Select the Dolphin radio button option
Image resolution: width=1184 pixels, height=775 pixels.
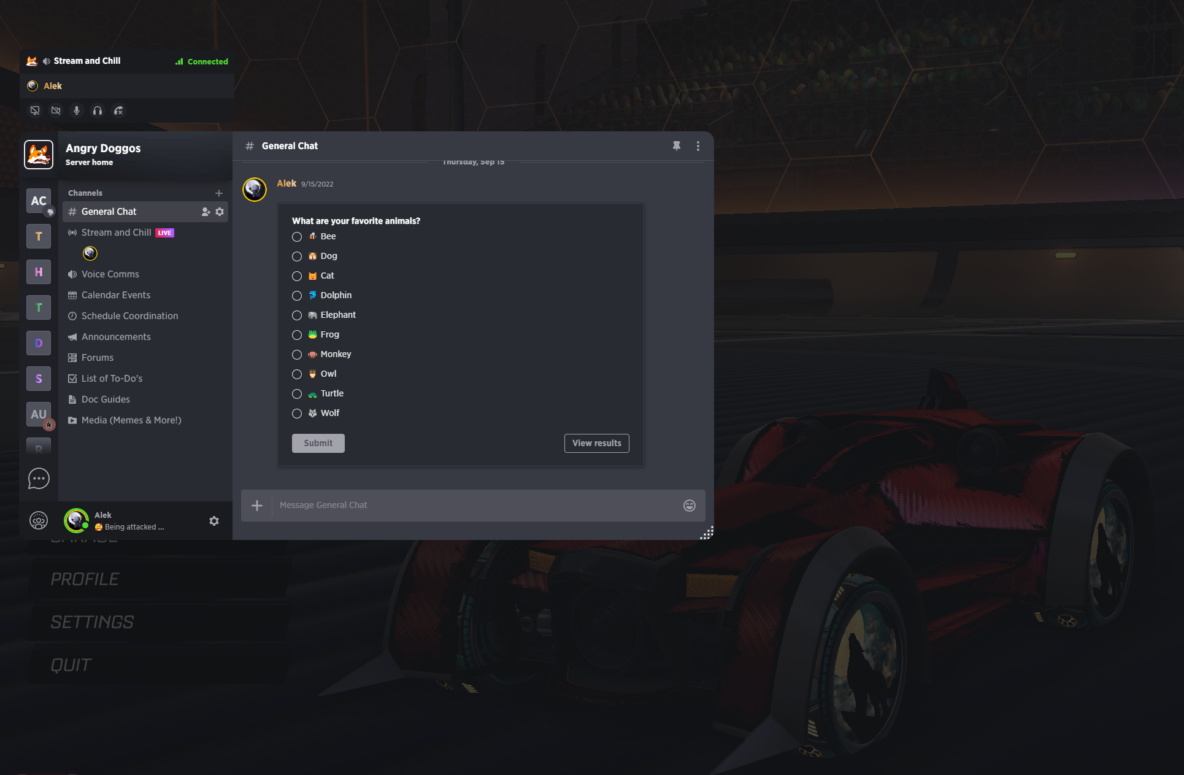point(298,295)
